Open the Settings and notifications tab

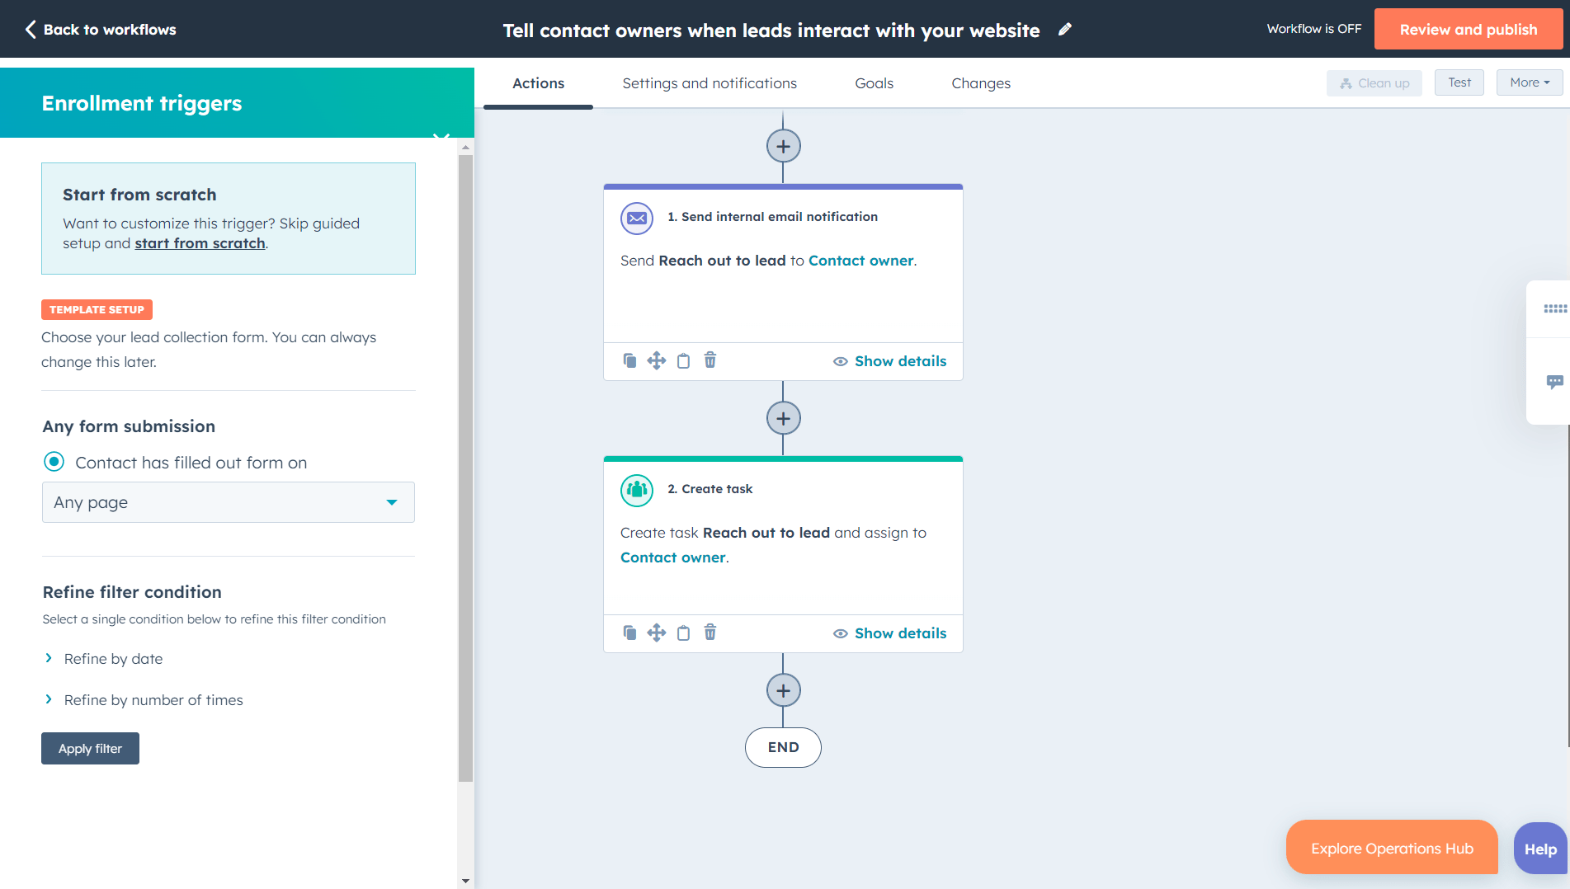pos(710,83)
